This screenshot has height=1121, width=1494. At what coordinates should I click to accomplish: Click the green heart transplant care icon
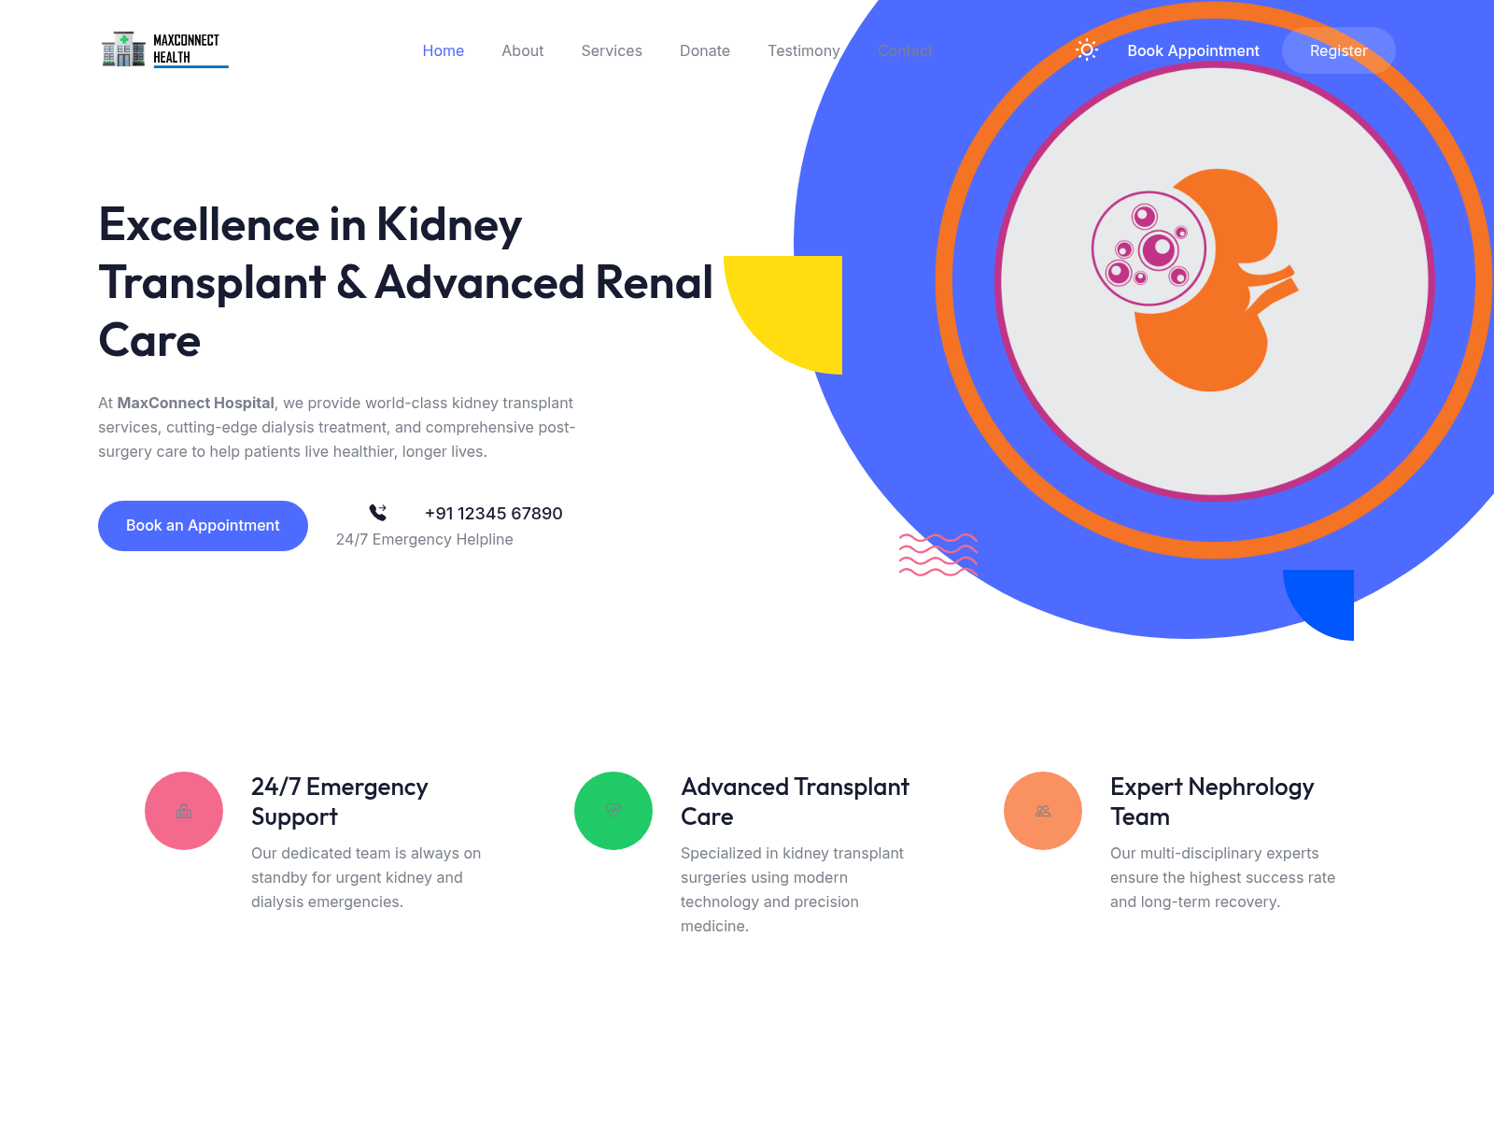(613, 811)
